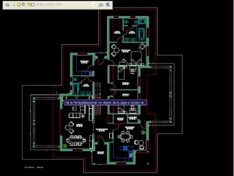Select the staircase in the central hallway
The image size is (234, 176).
pyautogui.click(x=97, y=98)
